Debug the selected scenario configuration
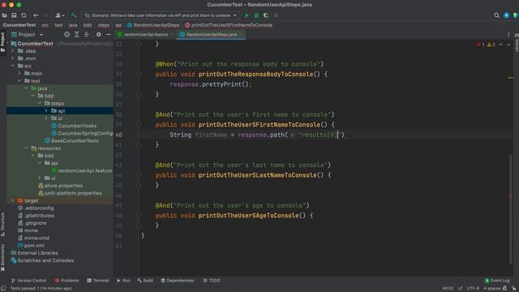This screenshot has height=292, width=519. [x=256, y=15]
